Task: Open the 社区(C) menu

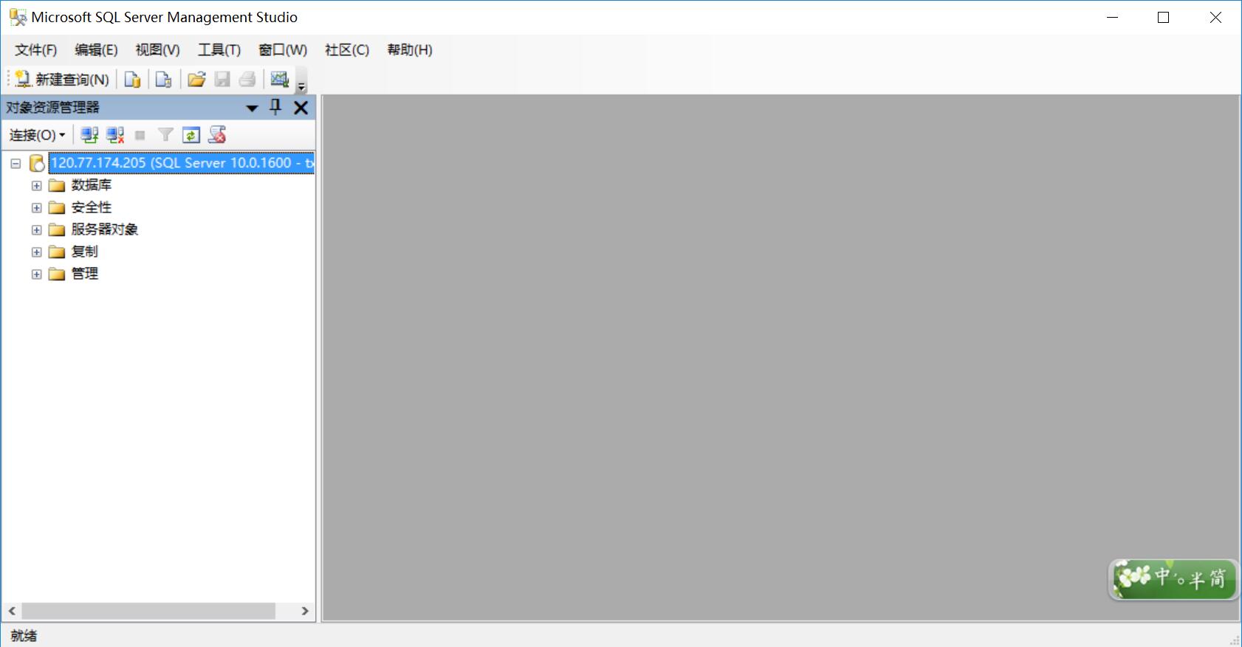Action: pyautogui.click(x=347, y=50)
